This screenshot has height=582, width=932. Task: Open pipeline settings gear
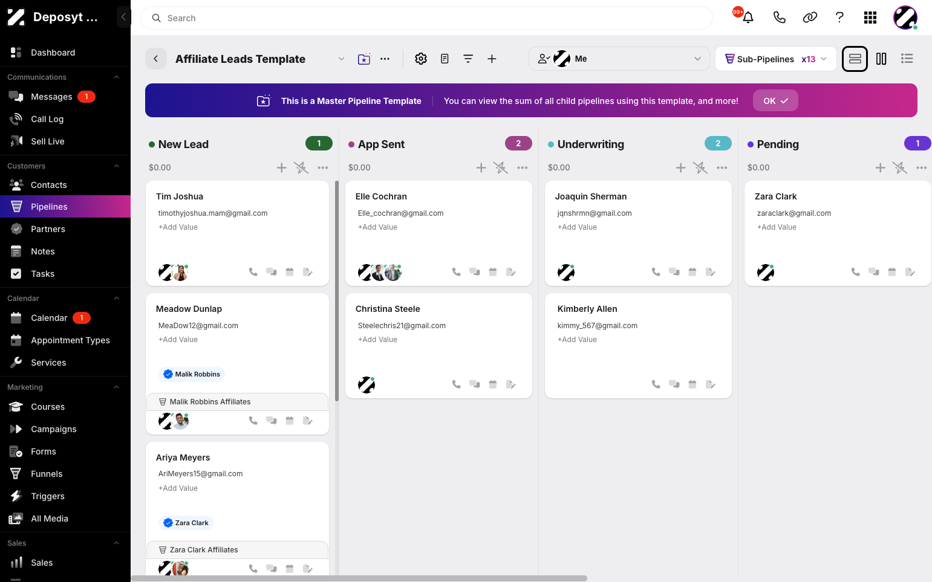(x=421, y=59)
